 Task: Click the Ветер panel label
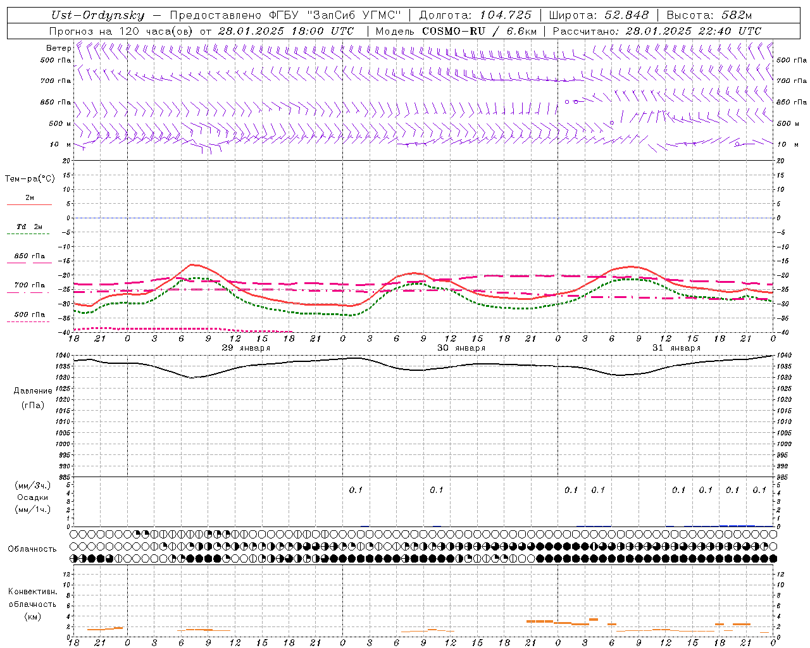click(x=58, y=48)
